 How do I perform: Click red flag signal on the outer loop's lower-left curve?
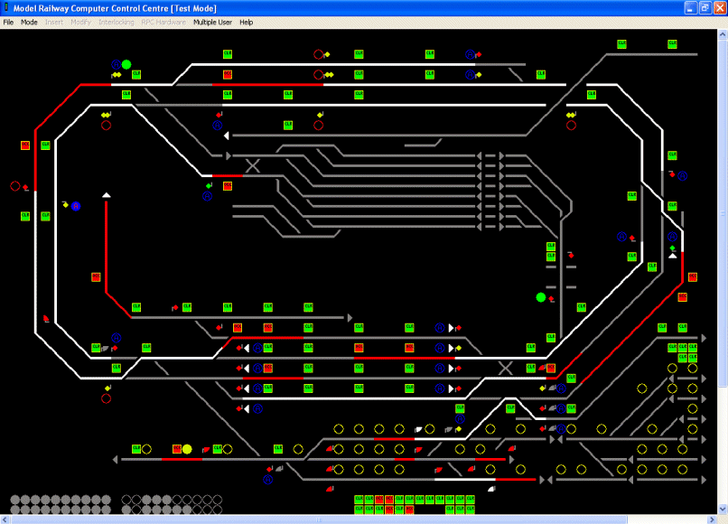click(46, 318)
